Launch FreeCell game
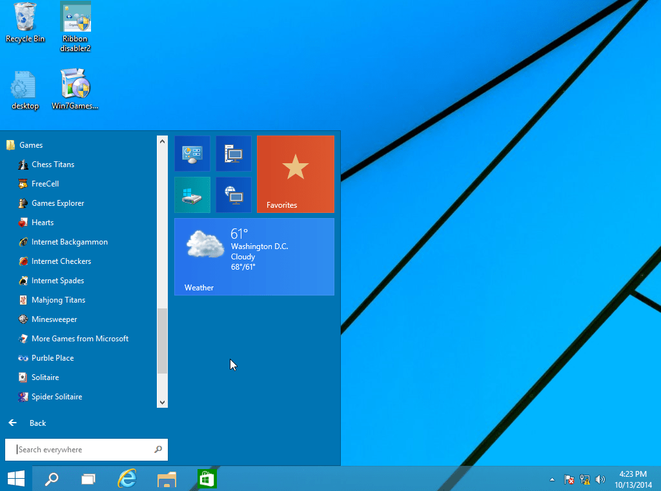661x491 pixels. pyautogui.click(x=45, y=184)
